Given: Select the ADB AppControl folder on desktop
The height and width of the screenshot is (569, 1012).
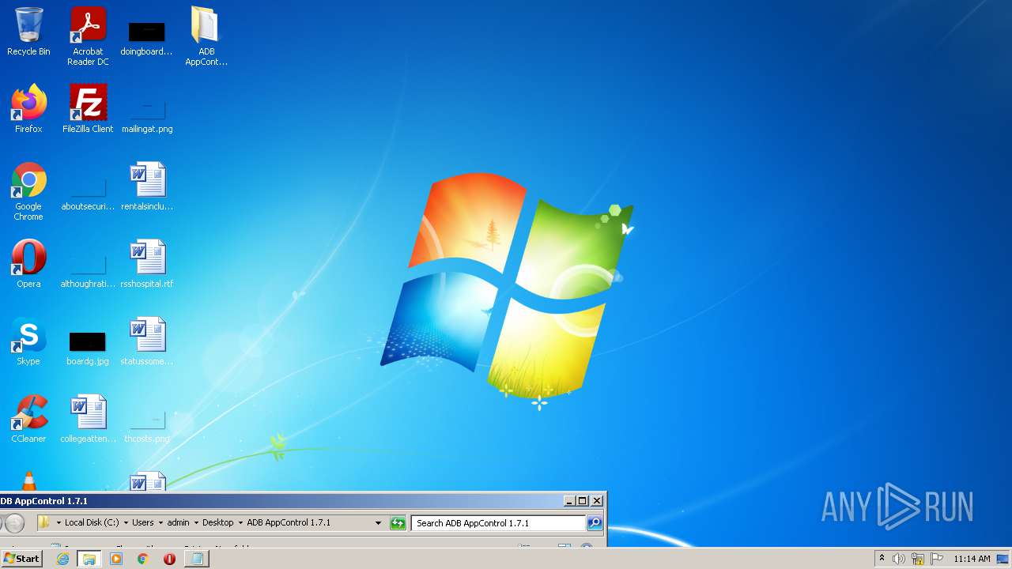Looking at the screenshot, I should (x=206, y=36).
